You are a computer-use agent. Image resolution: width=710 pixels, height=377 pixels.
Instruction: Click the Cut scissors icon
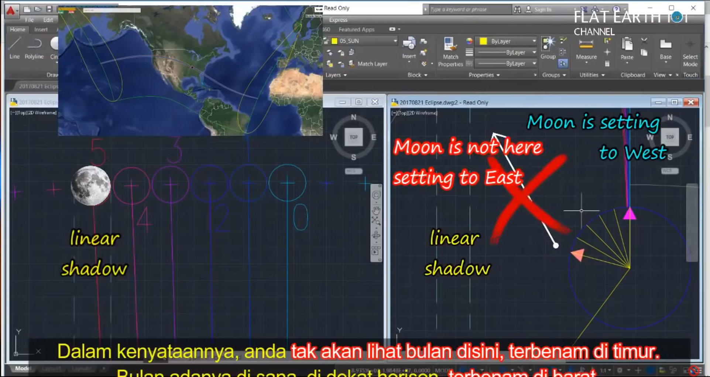pos(644,41)
